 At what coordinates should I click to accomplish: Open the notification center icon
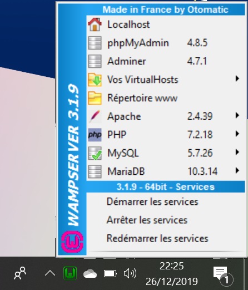coord(222,274)
